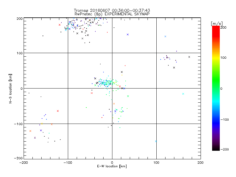Click y-axis tick label '100'
This screenshot has width=236, height=177.
[x=19, y=53]
